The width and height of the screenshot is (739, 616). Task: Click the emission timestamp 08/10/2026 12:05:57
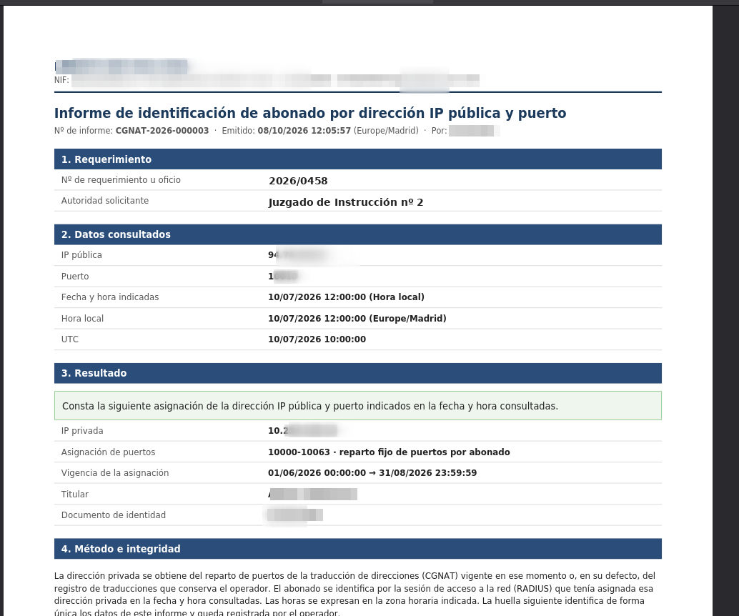click(304, 131)
